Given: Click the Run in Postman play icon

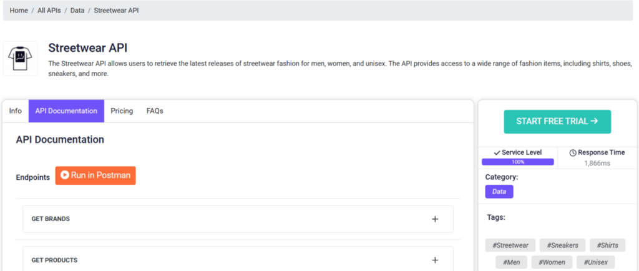Looking at the screenshot, I should click(x=64, y=175).
